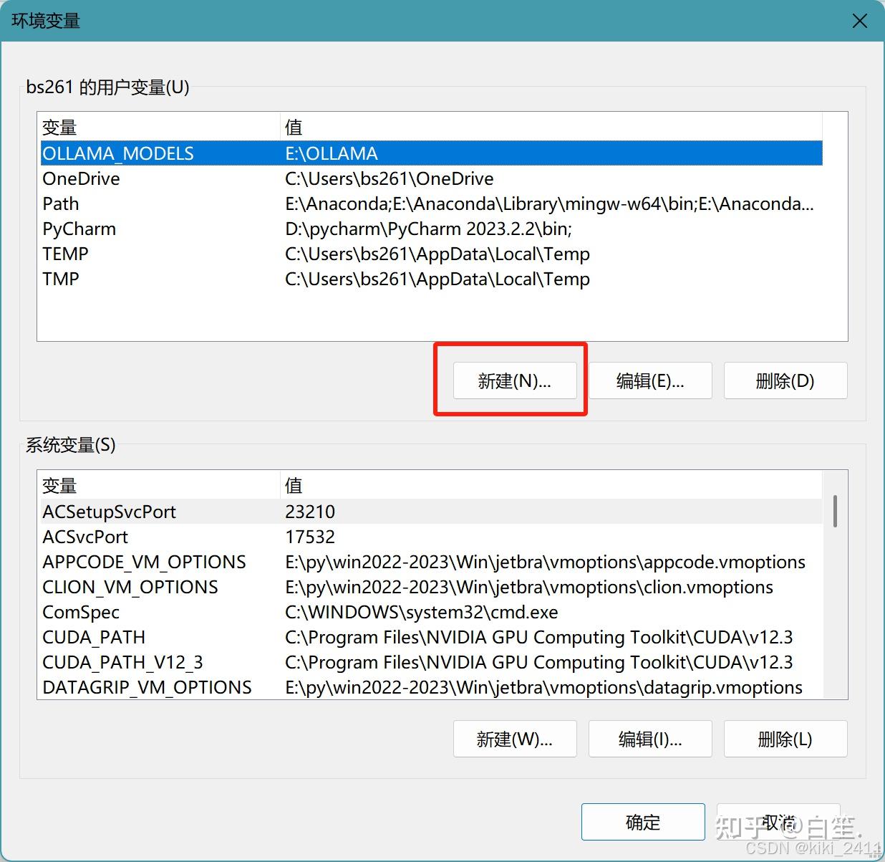Click the value 23210
The height and width of the screenshot is (862, 885).
click(x=310, y=512)
